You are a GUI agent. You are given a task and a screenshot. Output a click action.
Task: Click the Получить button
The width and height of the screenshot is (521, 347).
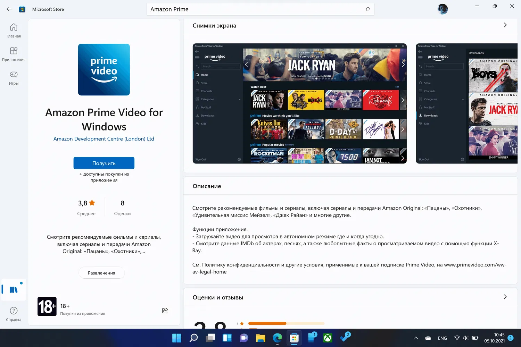[104, 163]
